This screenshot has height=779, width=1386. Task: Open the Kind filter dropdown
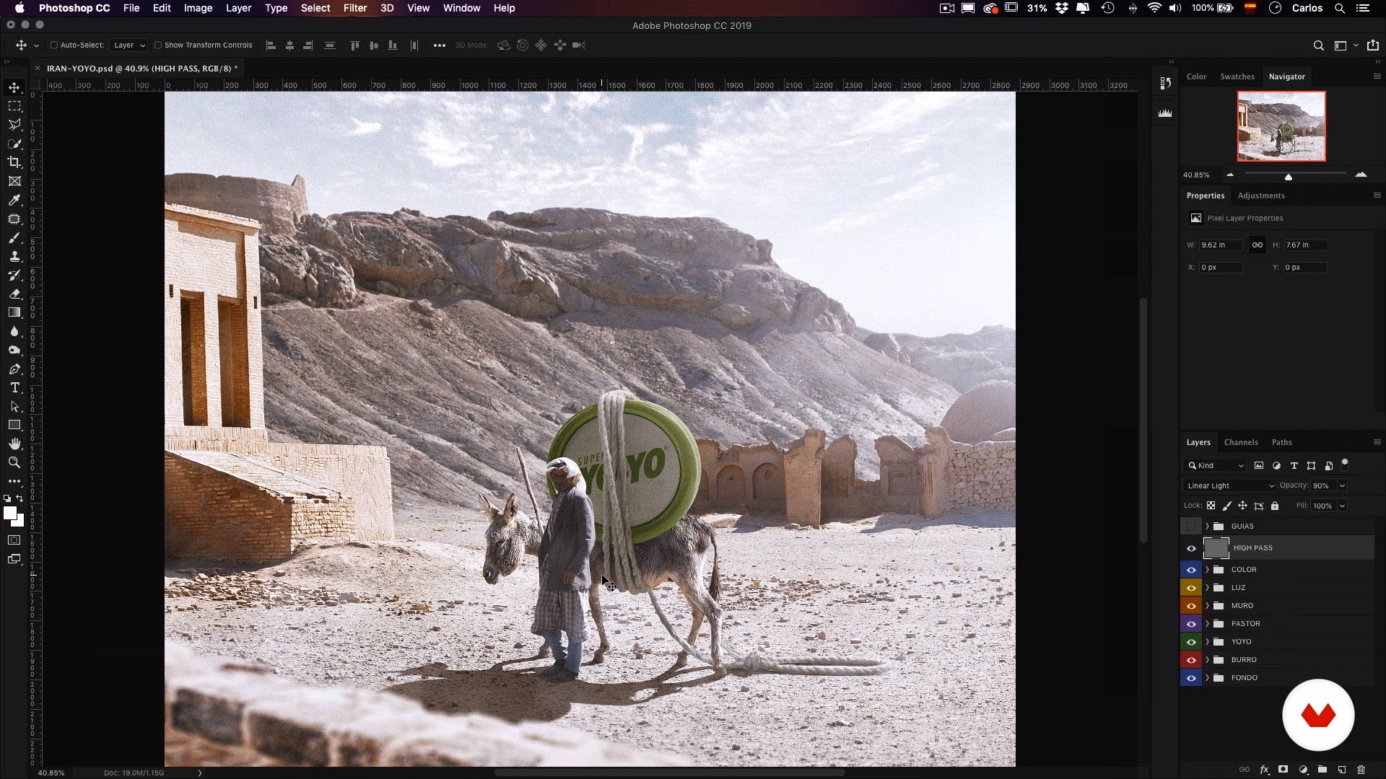[1216, 465]
